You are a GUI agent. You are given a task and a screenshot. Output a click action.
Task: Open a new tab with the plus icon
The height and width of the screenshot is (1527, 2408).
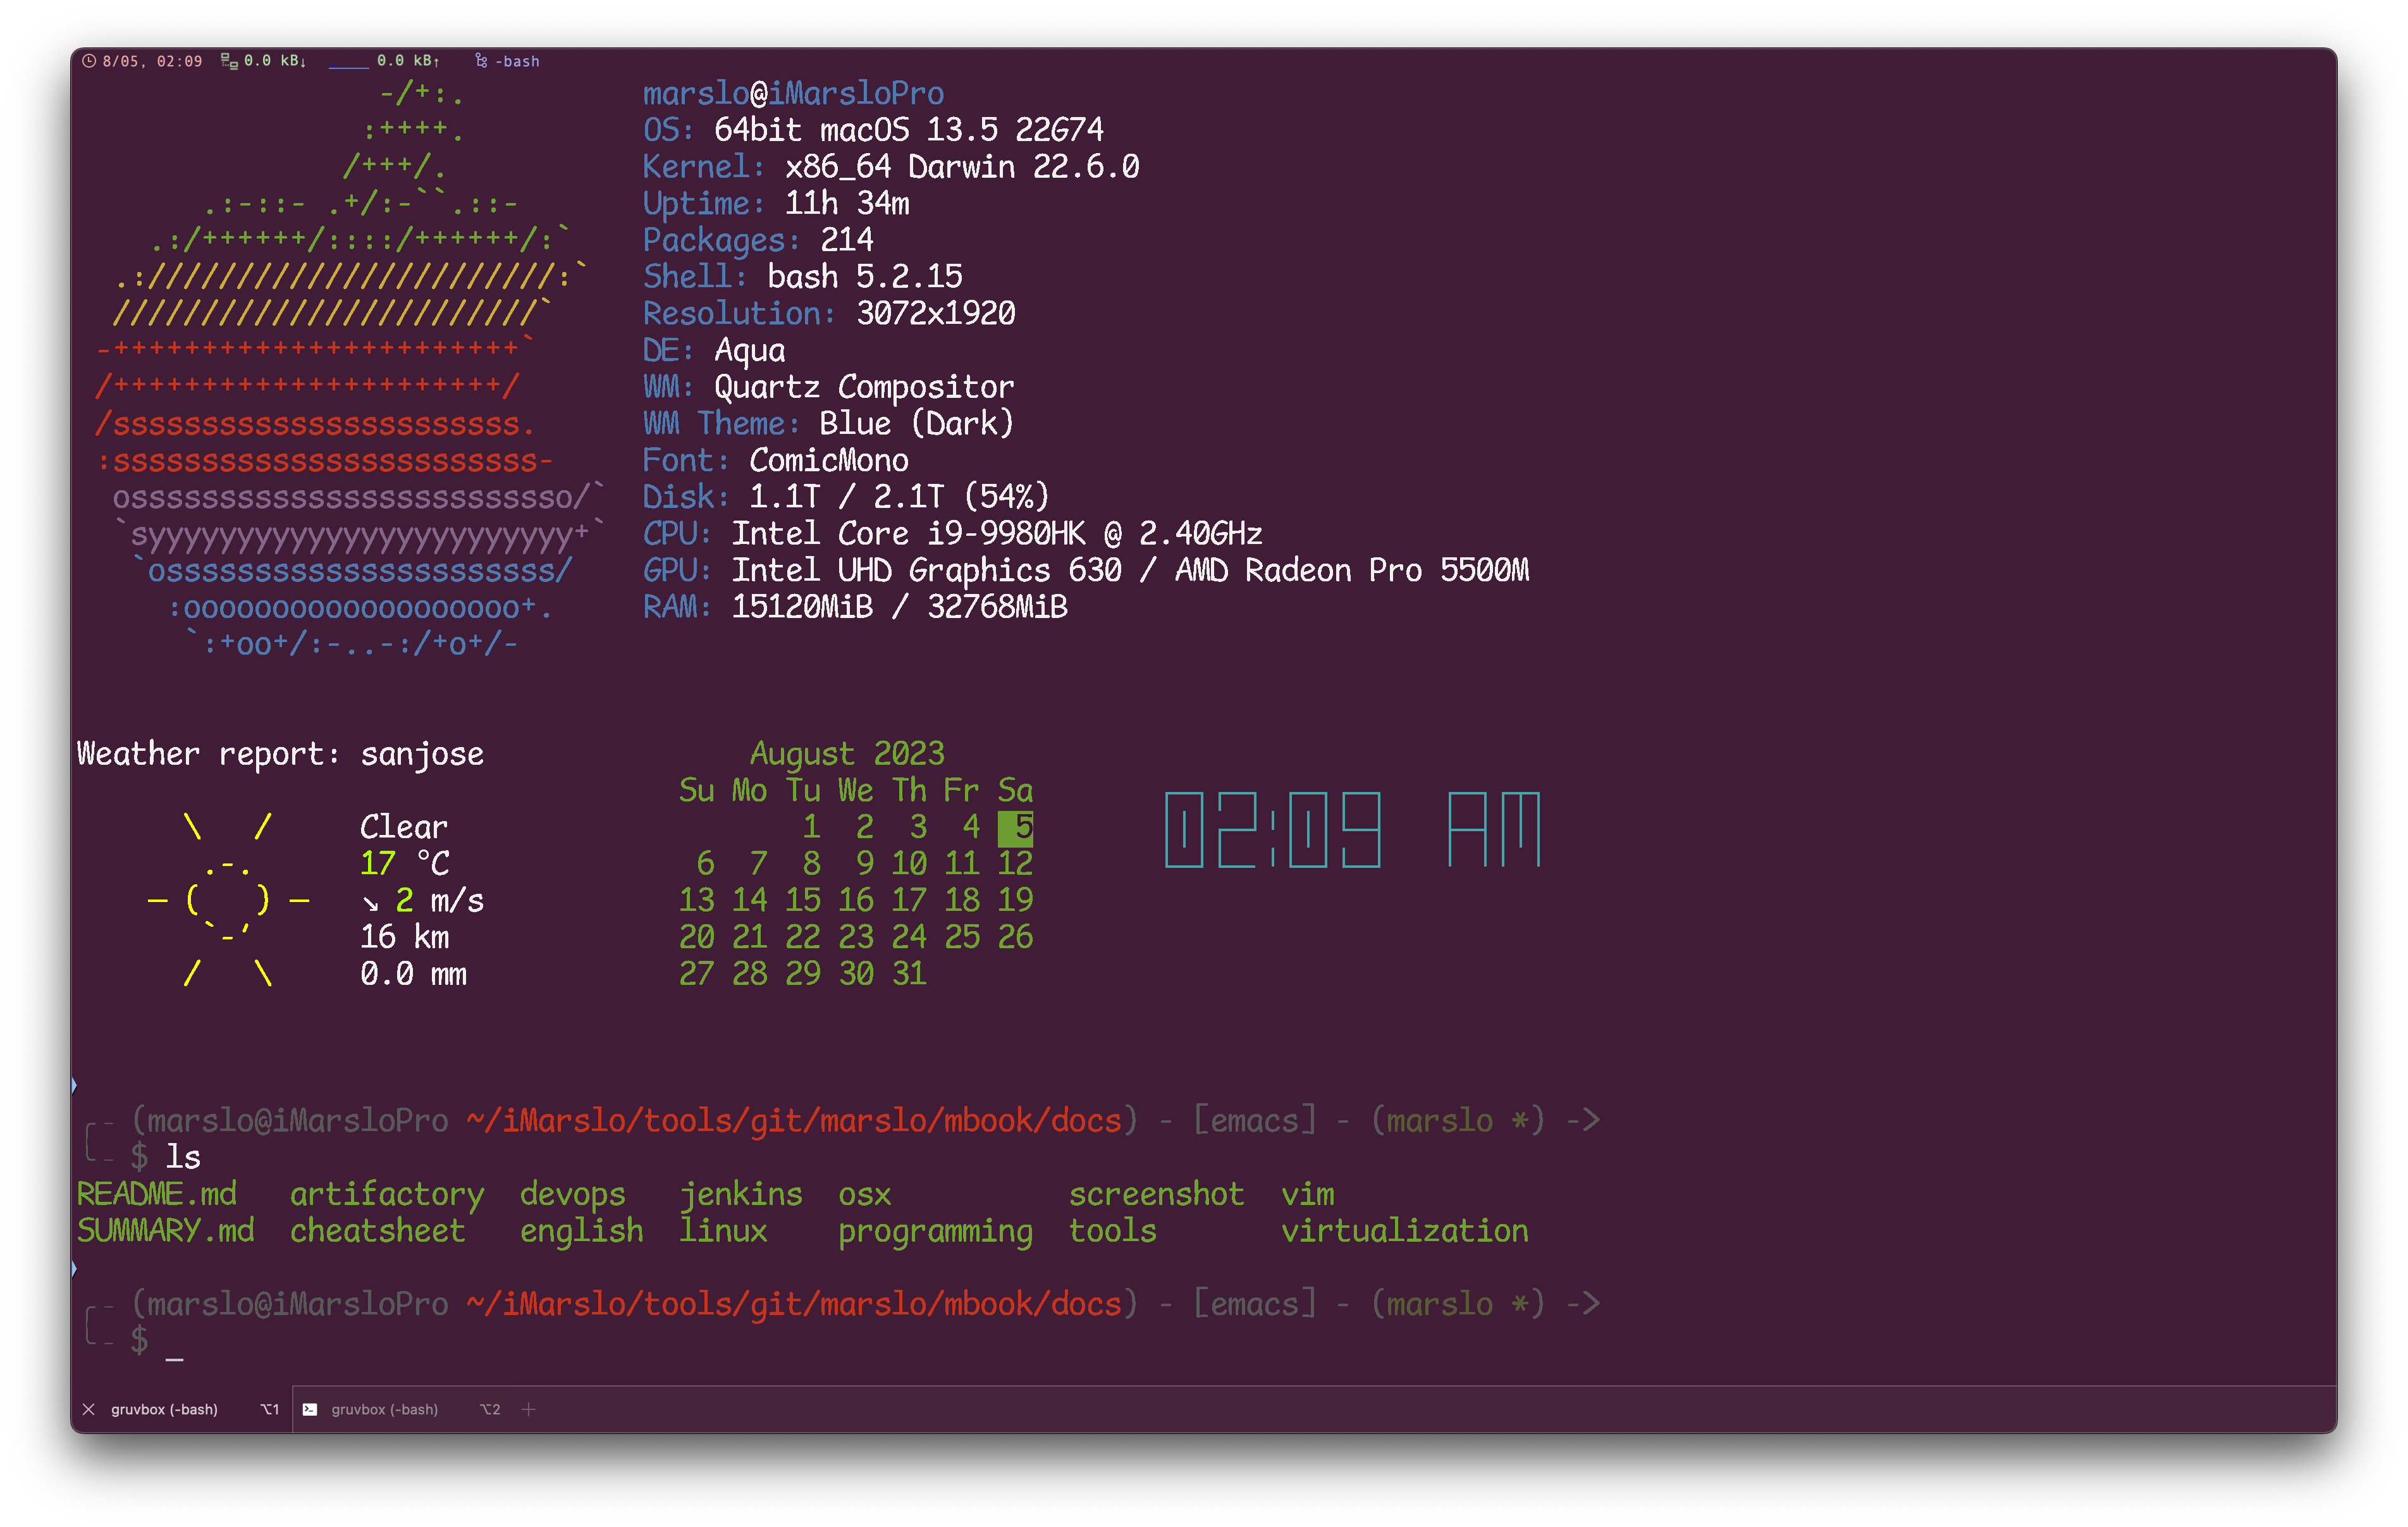pyautogui.click(x=529, y=1409)
